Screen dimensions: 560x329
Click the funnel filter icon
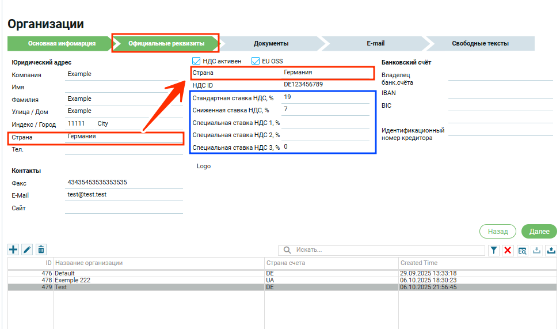pos(494,250)
